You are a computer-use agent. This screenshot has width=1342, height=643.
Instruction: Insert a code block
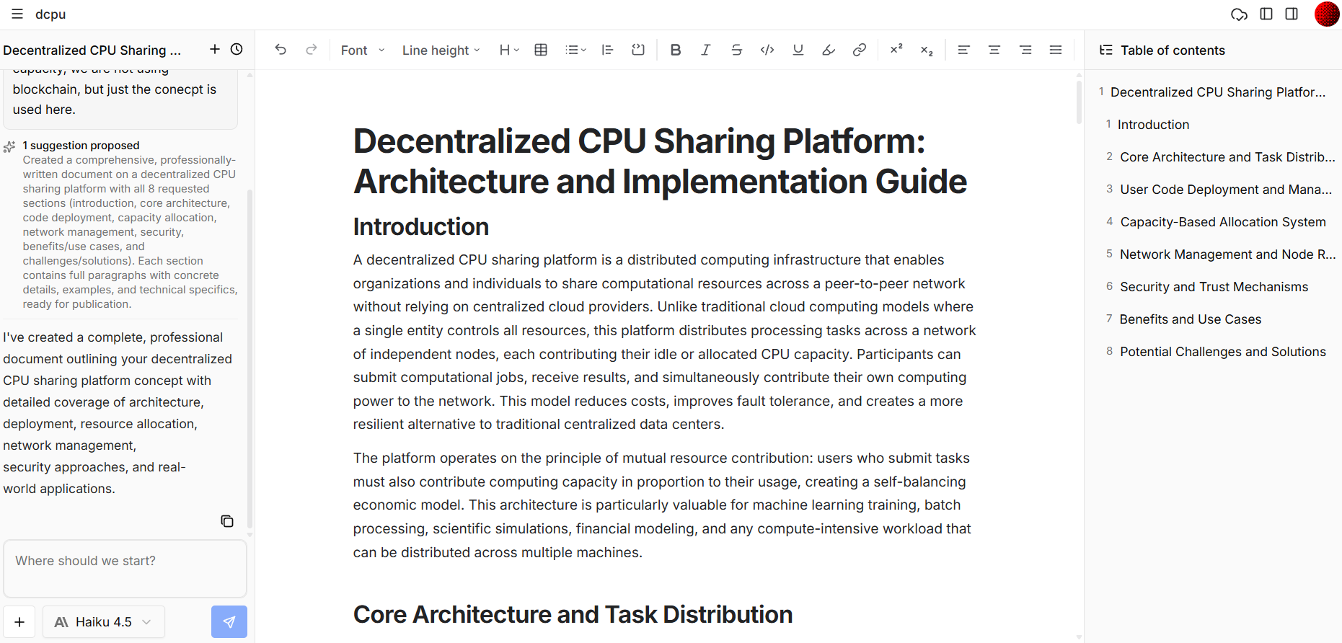click(x=638, y=50)
